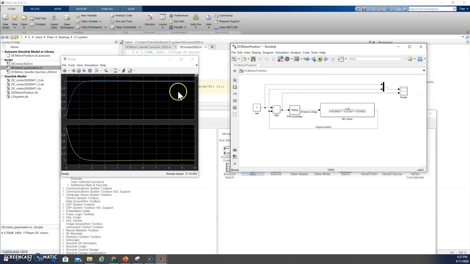Image resolution: width=470 pixels, height=264 pixels.
Task: Click New Script in MATLAB toolstrip
Action: pos(6,21)
